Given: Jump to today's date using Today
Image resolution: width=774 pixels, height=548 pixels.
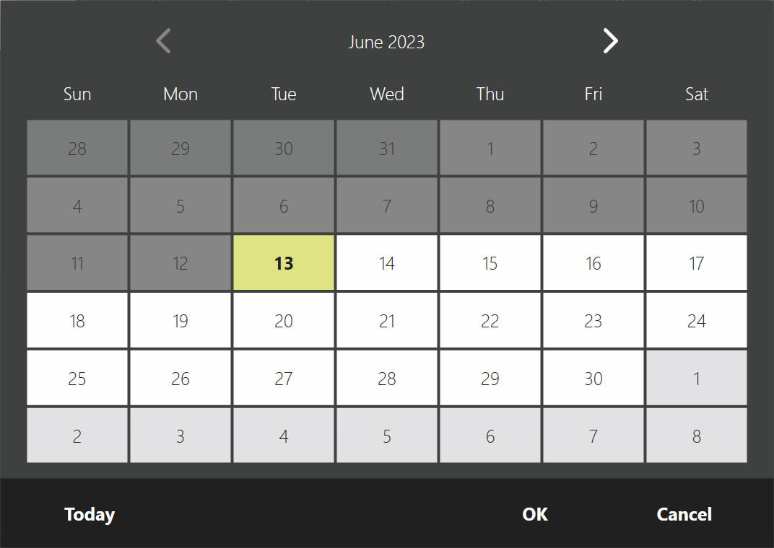Looking at the screenshot, I should [x=89, y=514].
